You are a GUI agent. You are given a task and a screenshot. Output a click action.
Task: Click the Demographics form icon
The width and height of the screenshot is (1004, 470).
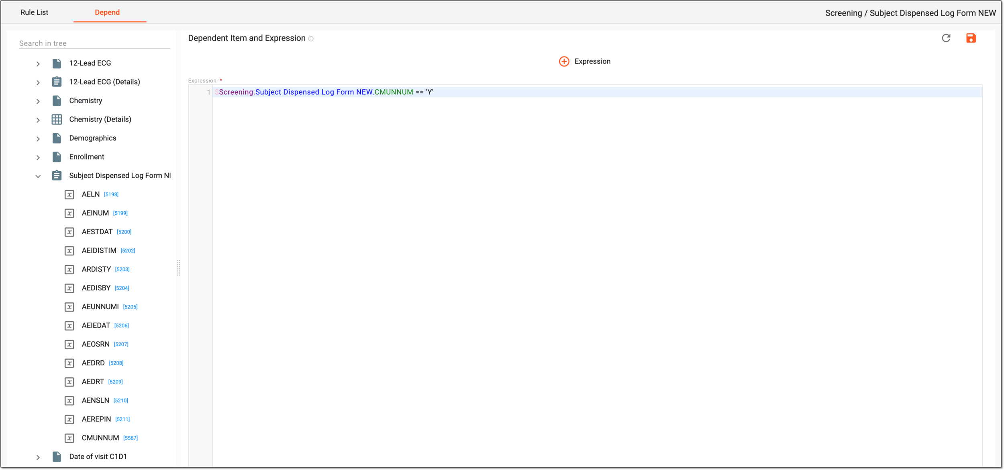click(57, 138)
